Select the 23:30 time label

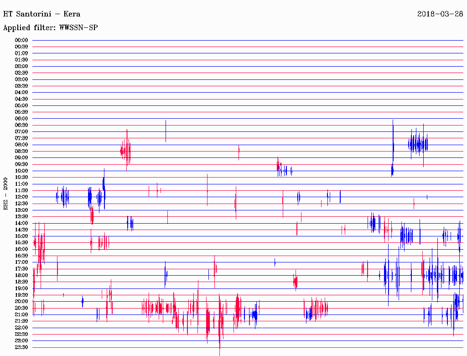point(21,347)
